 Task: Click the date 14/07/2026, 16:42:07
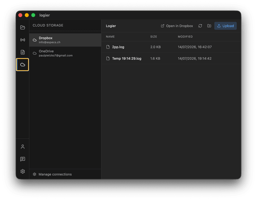[x=195, y=47]
